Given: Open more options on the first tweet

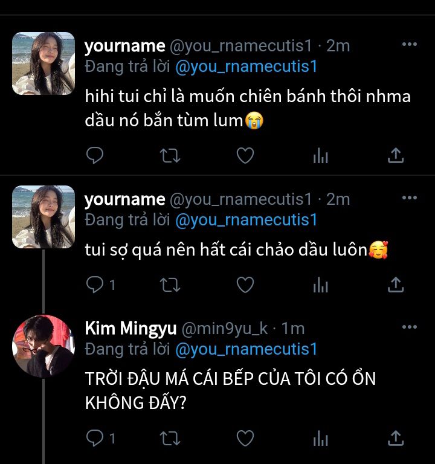Looking at the screenshot, I should pyautogui.click(x=410, y=45).
